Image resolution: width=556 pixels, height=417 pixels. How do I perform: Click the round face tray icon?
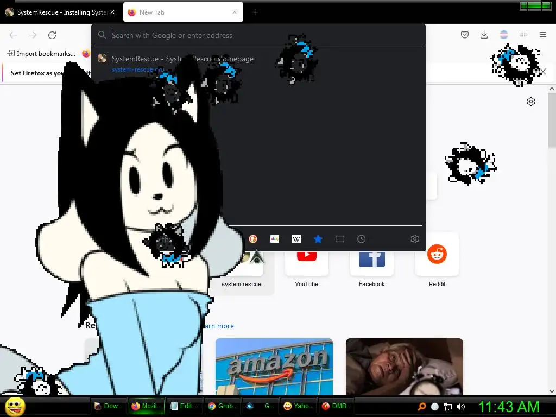435,407
